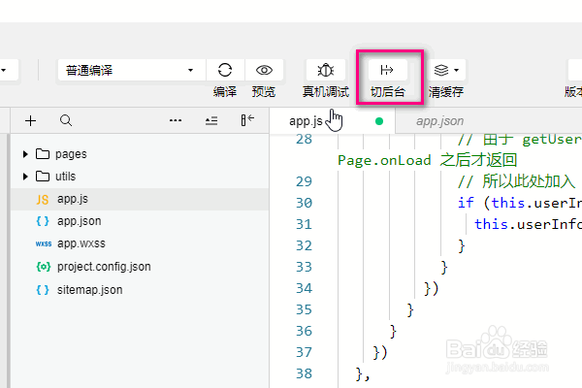This screenshot has height=388, width=582.
Task: Click the collapse-all folders icon
Action: [211, 120]
